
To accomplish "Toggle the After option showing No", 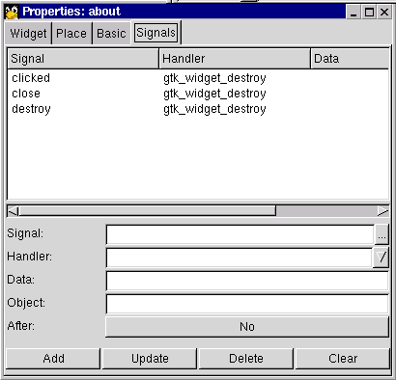I will [247, 327].
